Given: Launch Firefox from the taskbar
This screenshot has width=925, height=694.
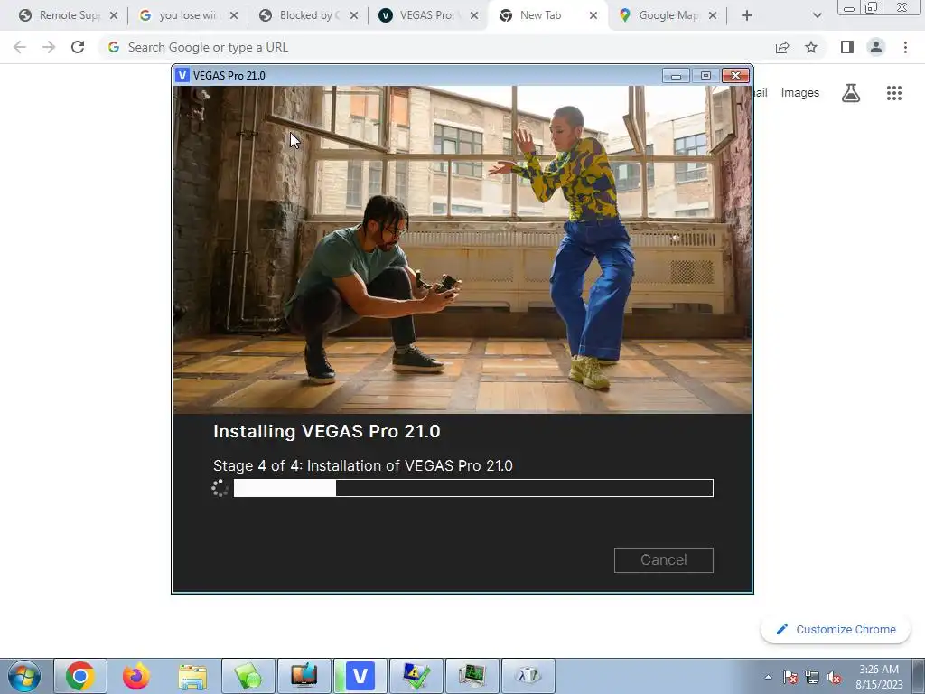Looking at the screenshot, I should [135, 676].
